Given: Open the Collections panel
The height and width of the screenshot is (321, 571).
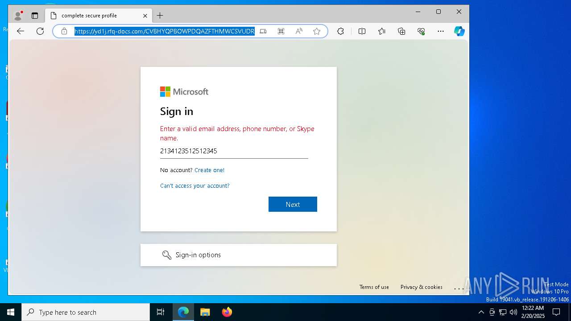Looking at the screenshot, I should tap(401, 31).
